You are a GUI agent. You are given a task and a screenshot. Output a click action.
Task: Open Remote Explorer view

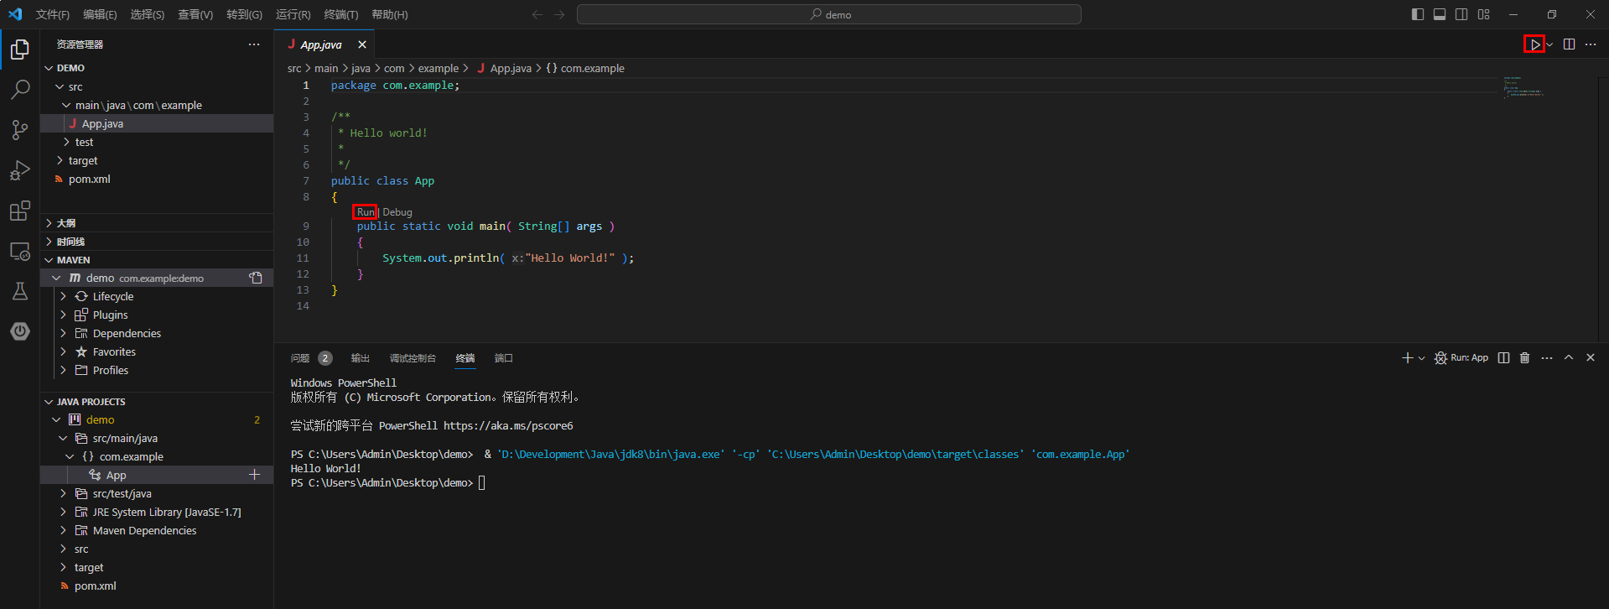20,251
